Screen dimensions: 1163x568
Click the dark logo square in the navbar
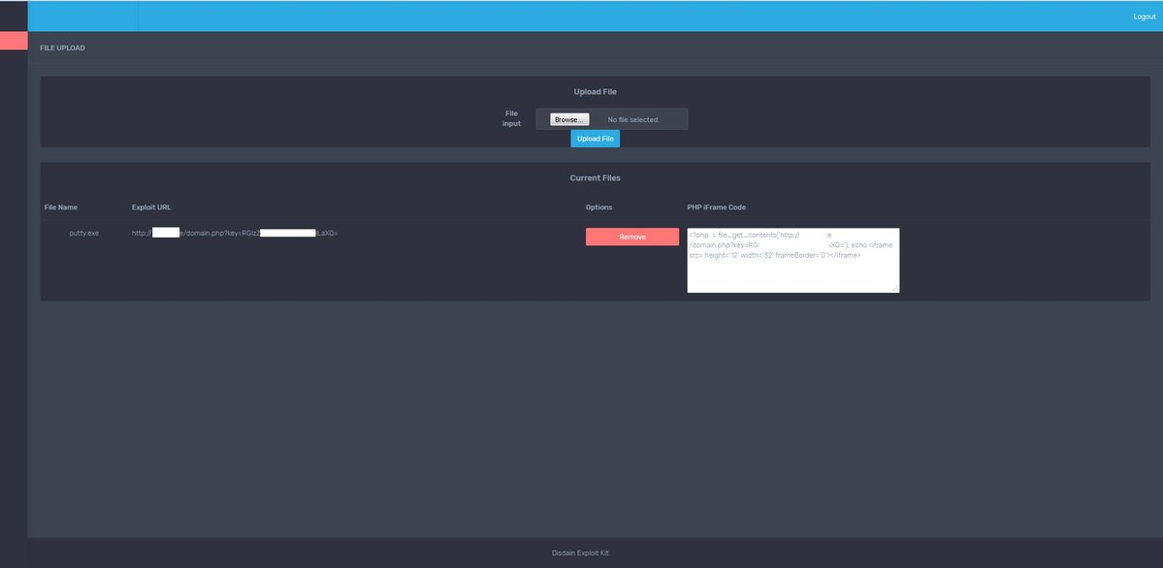pyautogui.click(x=14, y=15)
